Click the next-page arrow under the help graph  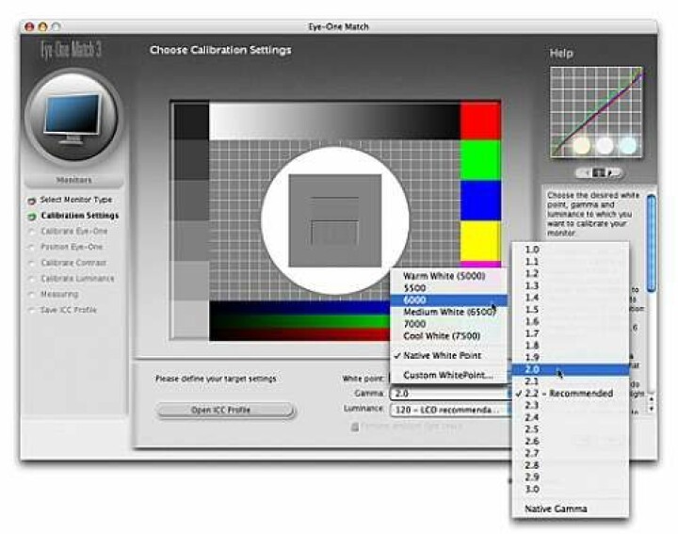pos(611,173)
